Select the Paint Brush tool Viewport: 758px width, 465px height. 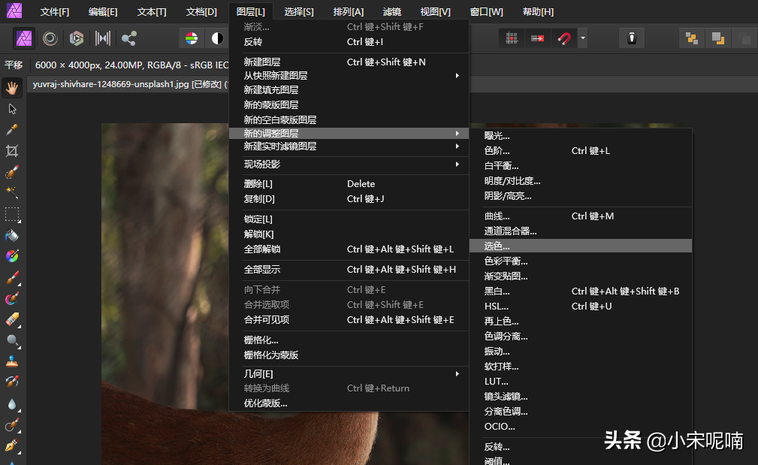(x=12, y=277)
